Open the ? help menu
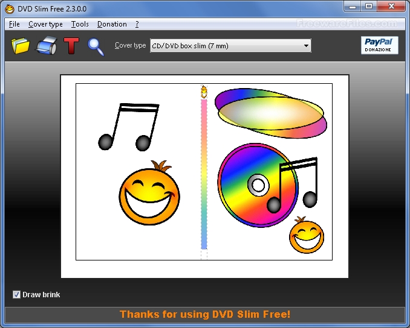This screenshot has width=410, height=328. [137, 24]
